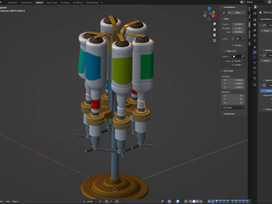The height and width of the screenshot is (204, 272).
Task: Toggle viewport overlays button
Action: click(x=178, y=201)
